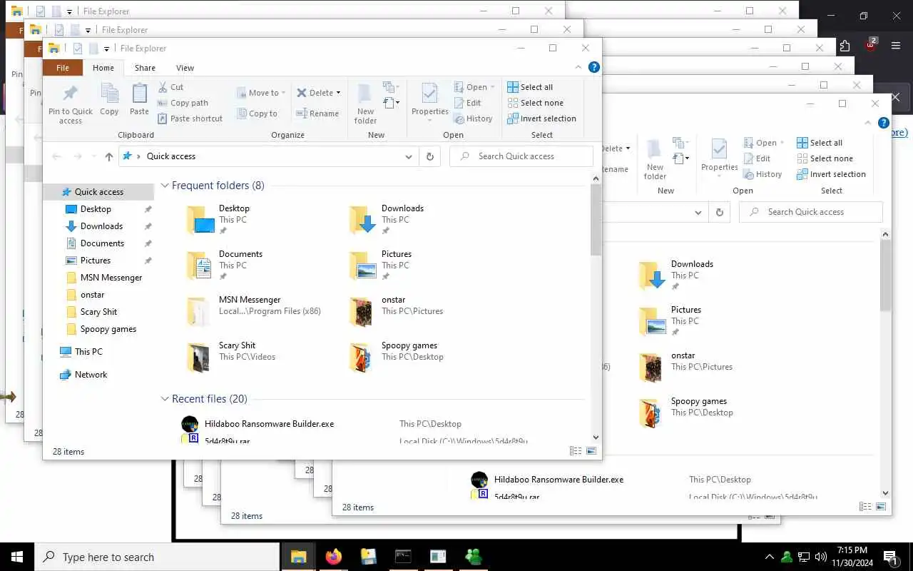Click New folder in rear right window

tap(655, 160)
